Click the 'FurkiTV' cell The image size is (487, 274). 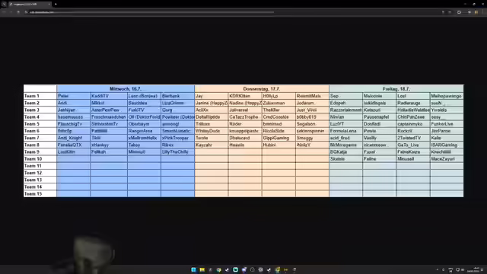(x=144, y=110)
